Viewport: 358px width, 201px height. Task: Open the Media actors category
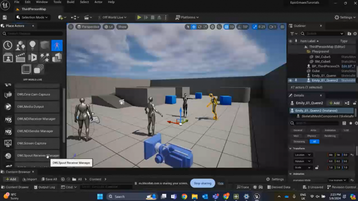[x=33, y=58]
